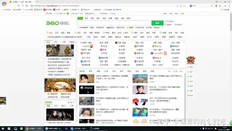Viewport: 232px width, 131px height.
Task: Expand the search box history dropdown arrow
Action: point(149,23)
